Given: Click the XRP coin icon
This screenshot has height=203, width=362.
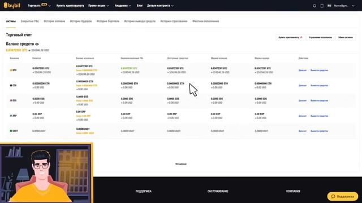Looking at the screenshot, I should [11, 116].
